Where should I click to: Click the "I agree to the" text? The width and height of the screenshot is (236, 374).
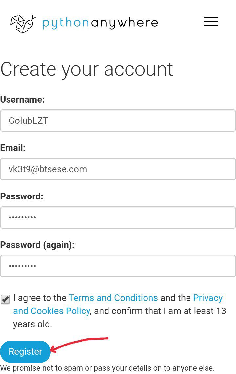[x=40, y=298]
